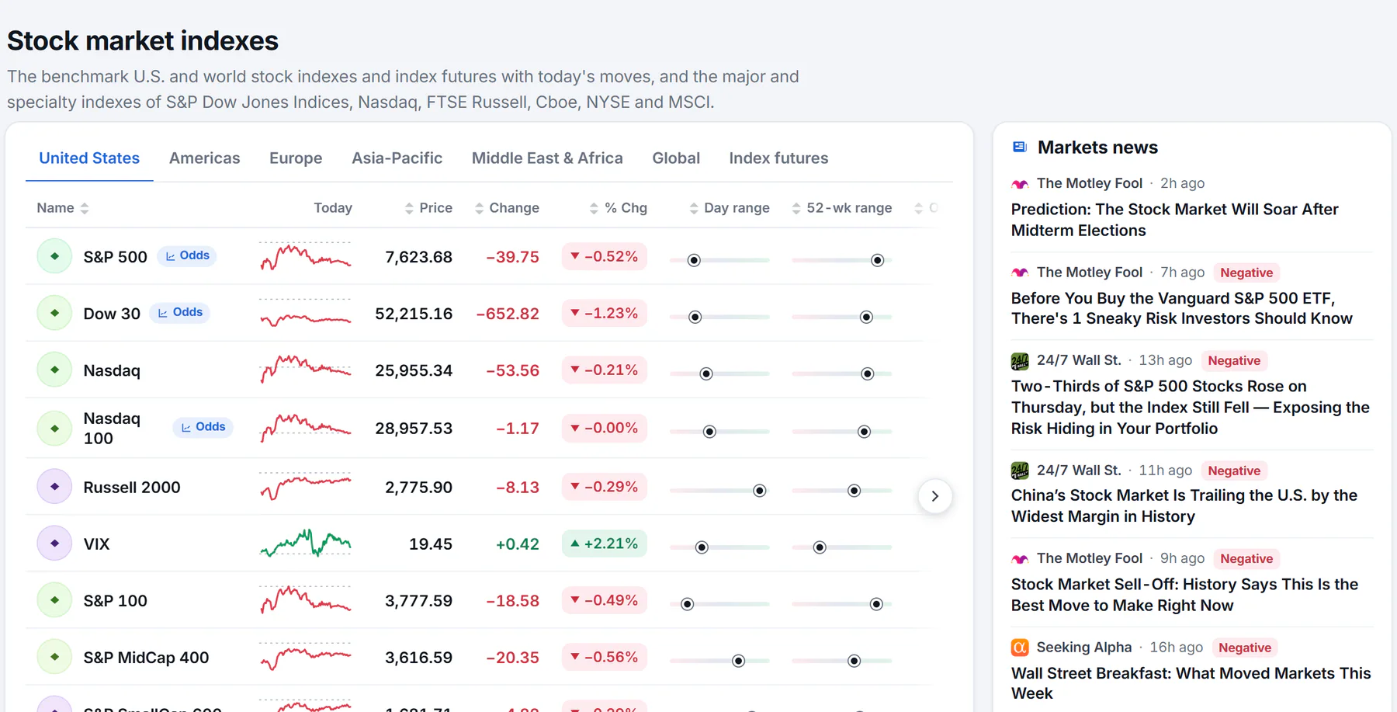Click the Markets news newspaper icon
This screenshot has width=1397, height=712.
coord(1020,147)
